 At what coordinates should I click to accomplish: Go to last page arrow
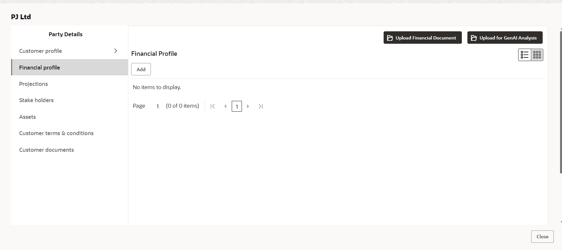(x=261, y=106)
